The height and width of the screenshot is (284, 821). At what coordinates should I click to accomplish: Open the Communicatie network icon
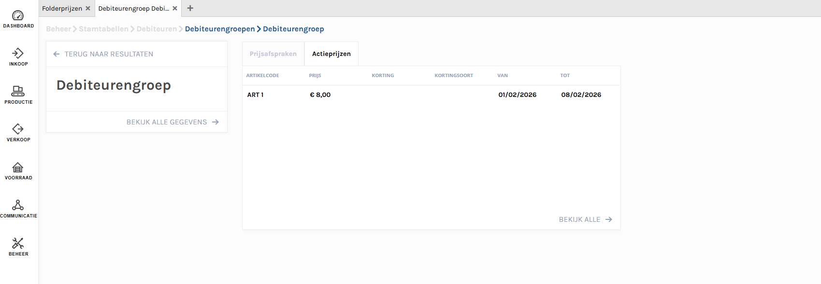[18, 205]
